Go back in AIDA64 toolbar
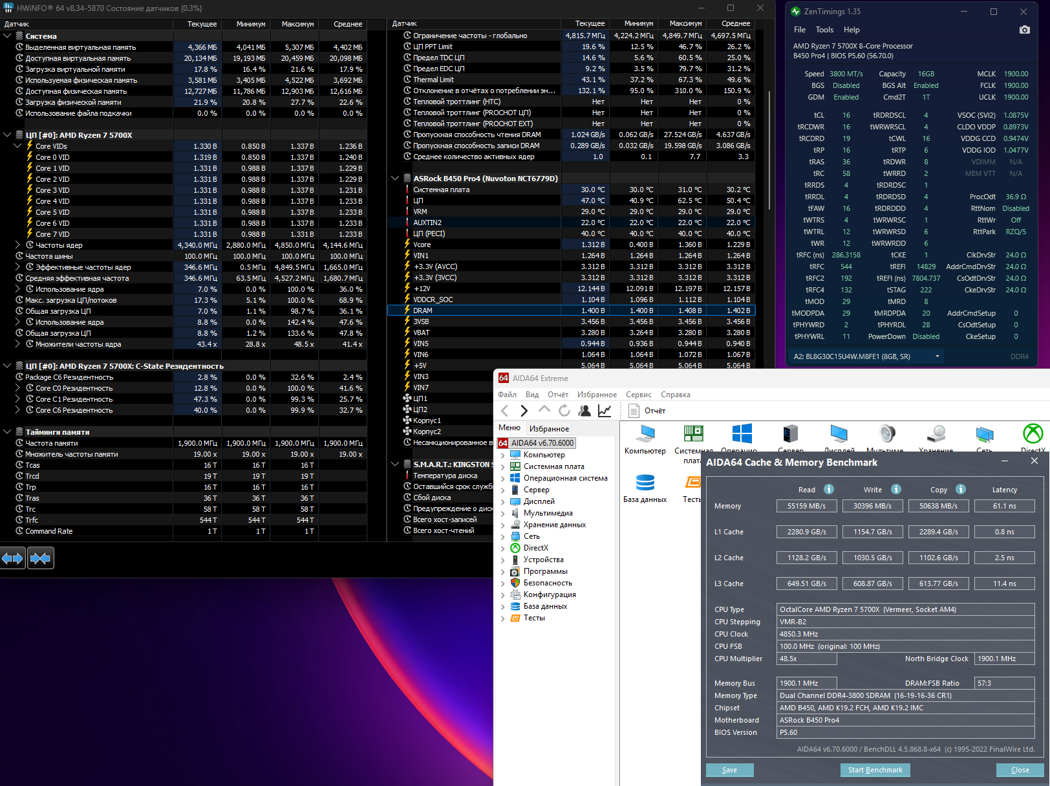Viewport: 1050px width, 786px height. [x=505, y=411]
